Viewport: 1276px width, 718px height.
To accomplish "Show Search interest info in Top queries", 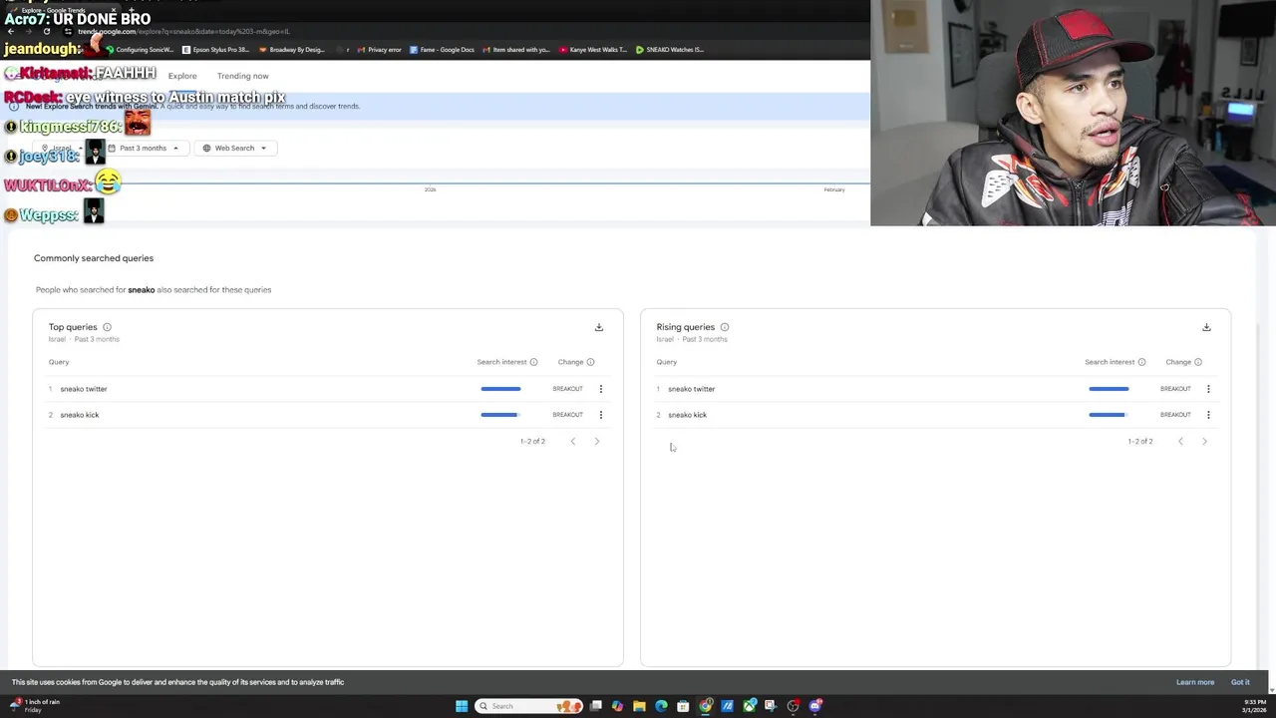I will (x=533, y=362).
